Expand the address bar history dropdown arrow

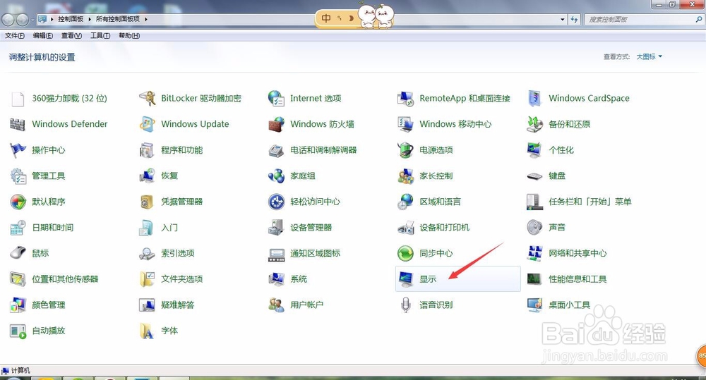tap(563, 19)
